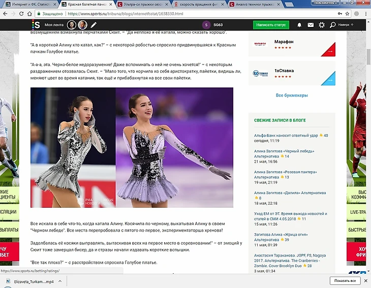
Task: Open second circular avatar in header
Action: click(x=82, y=24)
